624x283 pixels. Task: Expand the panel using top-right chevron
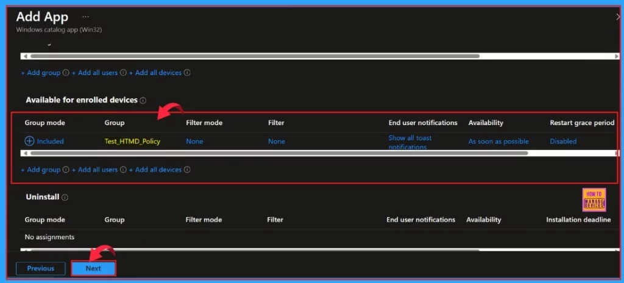point(617,16)
